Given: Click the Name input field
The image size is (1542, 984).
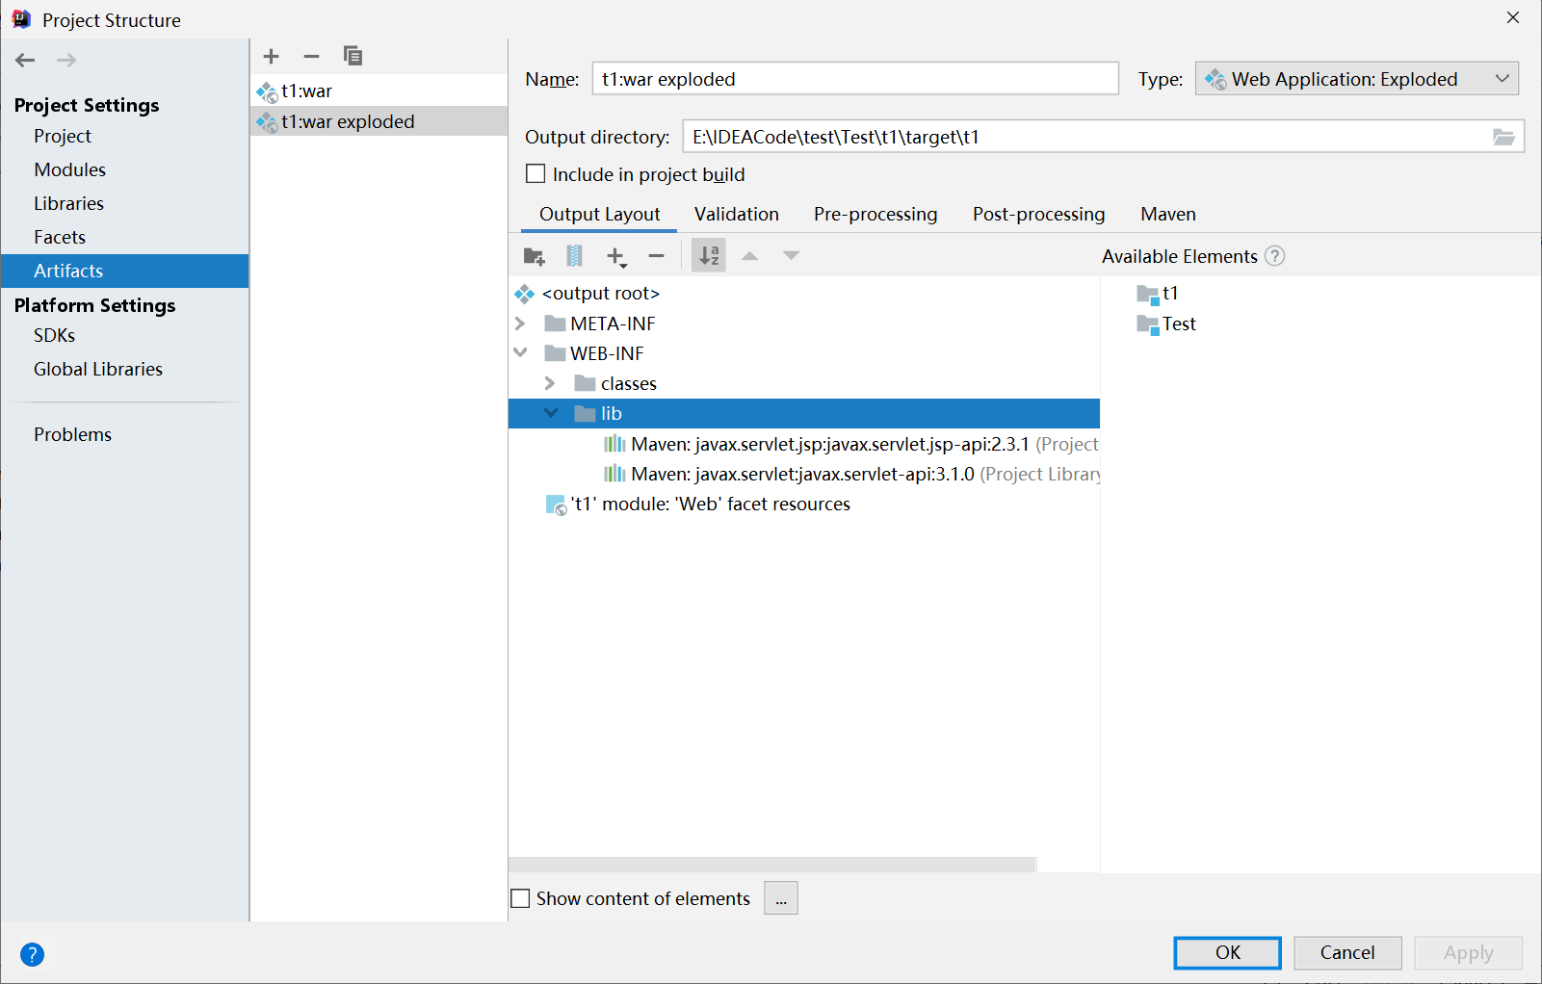Looking at the screenshot, I should (x=855, y=79).
